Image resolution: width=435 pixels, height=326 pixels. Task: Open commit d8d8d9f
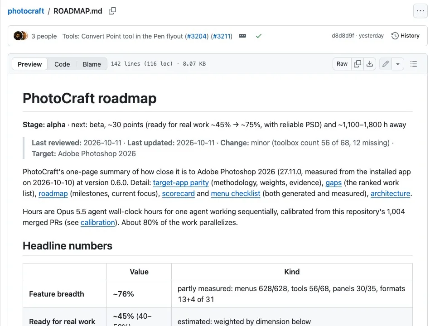pos(343,35)
